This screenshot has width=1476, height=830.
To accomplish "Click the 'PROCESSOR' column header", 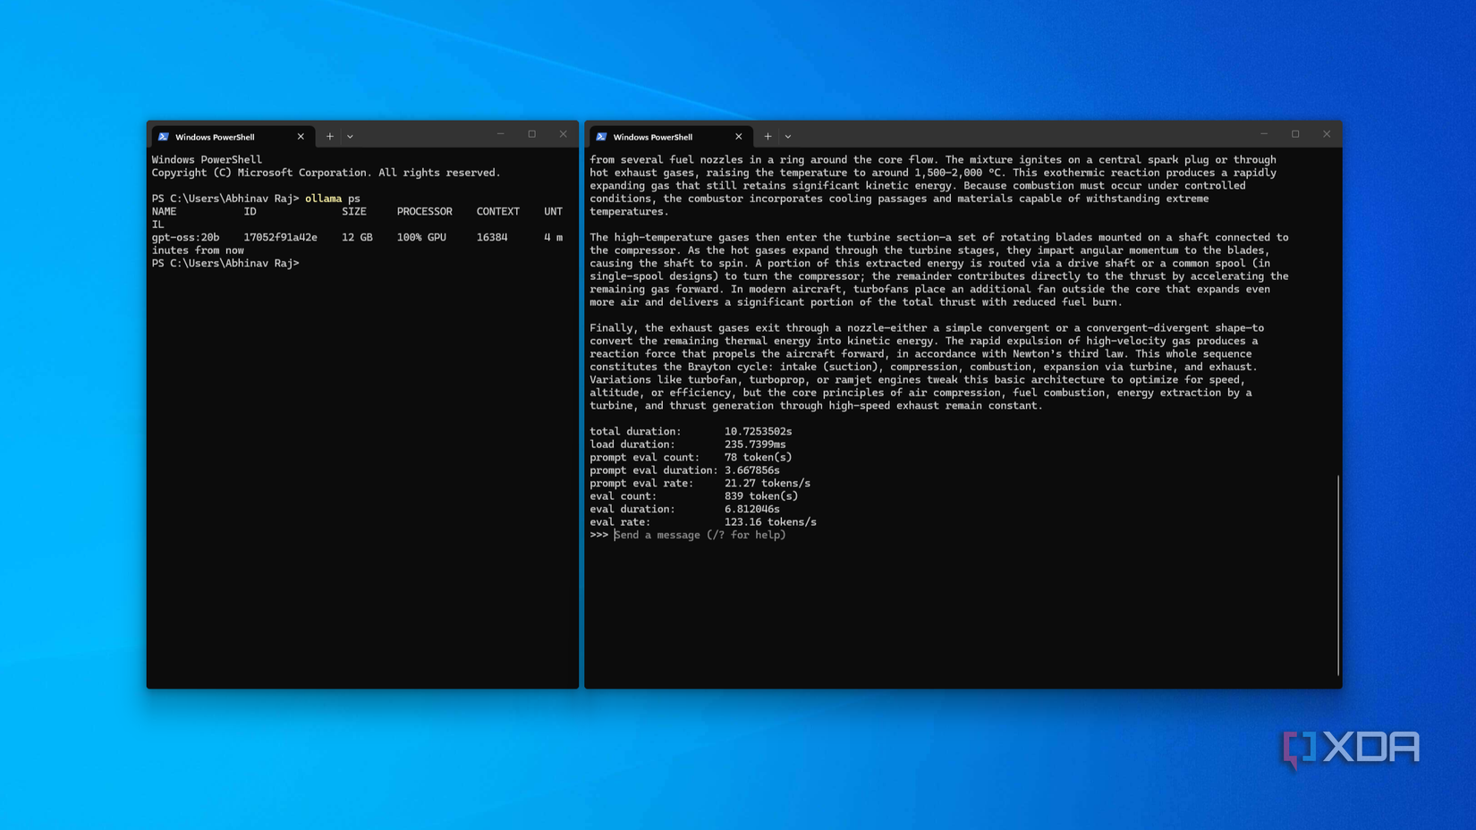I will click(425, 212).
